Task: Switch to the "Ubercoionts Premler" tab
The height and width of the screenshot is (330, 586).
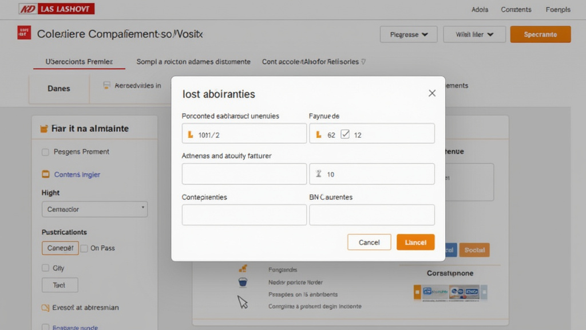Action: 78,61
